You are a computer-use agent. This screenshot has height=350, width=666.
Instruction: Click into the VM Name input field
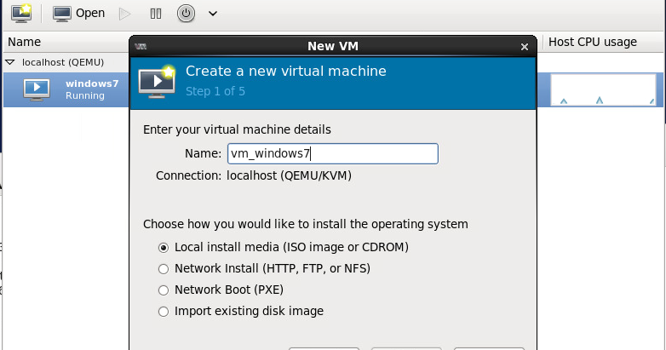(333, 154)
